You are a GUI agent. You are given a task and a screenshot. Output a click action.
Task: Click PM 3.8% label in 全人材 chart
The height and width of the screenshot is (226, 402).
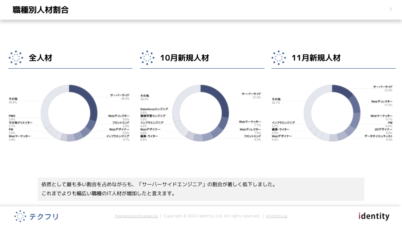pyautogui.click(x=12, y=131)
